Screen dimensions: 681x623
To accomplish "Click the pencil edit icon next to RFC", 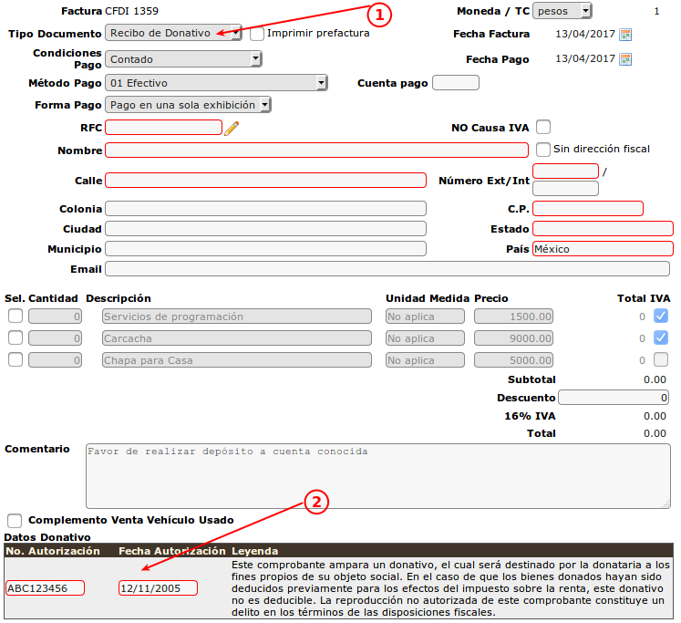I will click(232, 129).
